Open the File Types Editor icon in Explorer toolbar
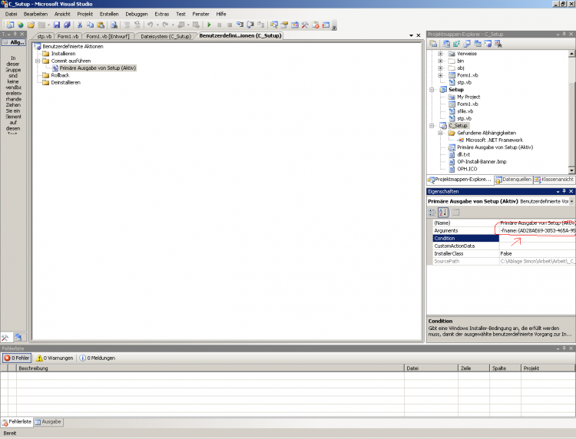This screenshot has width=576, height=439. pos(467,44)
